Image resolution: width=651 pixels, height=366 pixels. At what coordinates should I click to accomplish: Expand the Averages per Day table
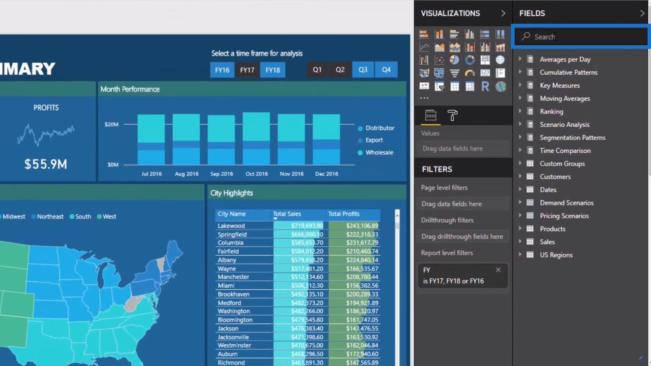pos(520,59)
